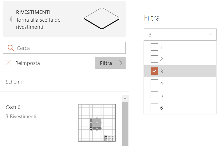Go back via Torna alla scelta dei rivestimenti
This screenshot has height=146, width=224.
[x=39, y=23]
